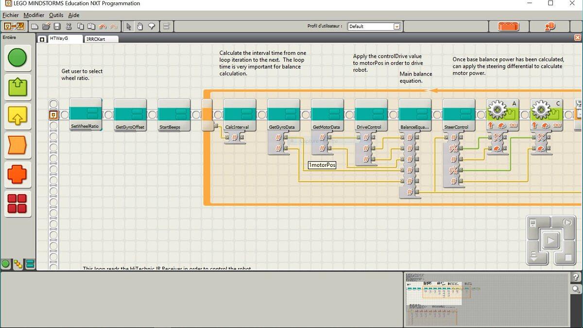583x328 pixels.
Task: Open the Outils menu
Action: (x=56, y=15)
